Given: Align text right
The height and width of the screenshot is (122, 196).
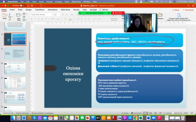Looking at the screenshot, I should (x=85, y=19).
